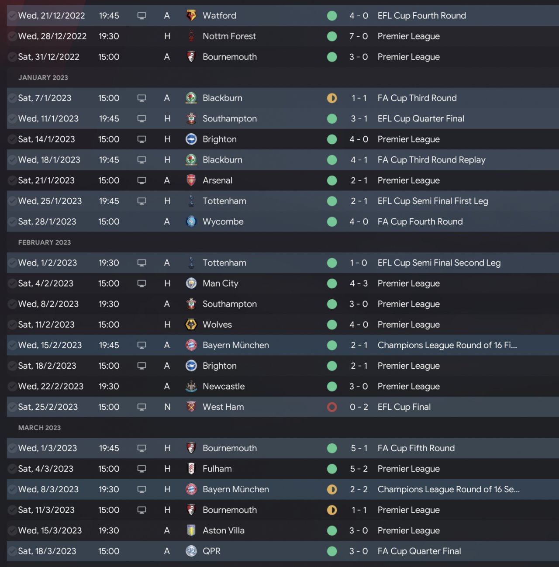This screenshot has height=567, width=559.
Task: Open Aston Villa via its badge
Action: 191,531
